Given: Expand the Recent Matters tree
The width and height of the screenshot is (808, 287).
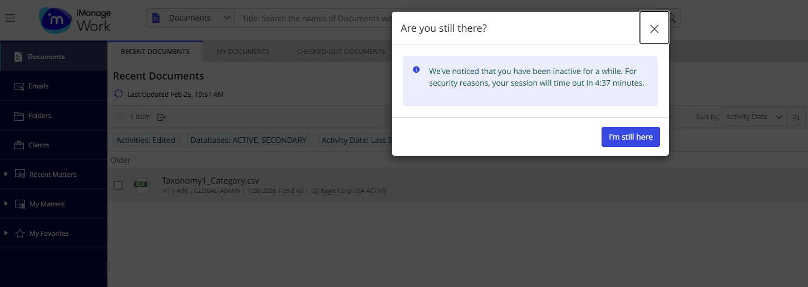Looking at the screenshot, I should coord(6,174).
